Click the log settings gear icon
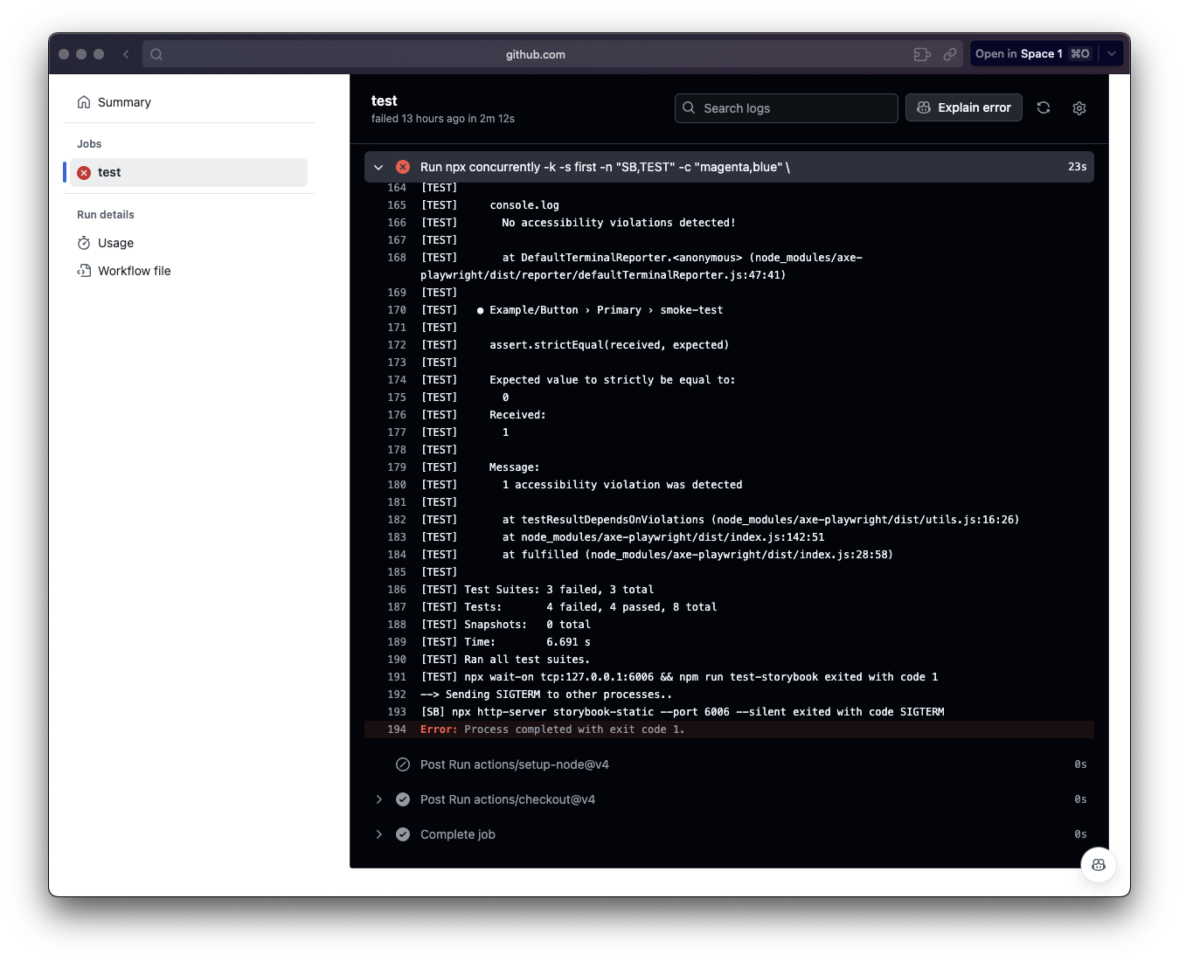Viewport: 1179px width, 961px height. [1079, 108]
